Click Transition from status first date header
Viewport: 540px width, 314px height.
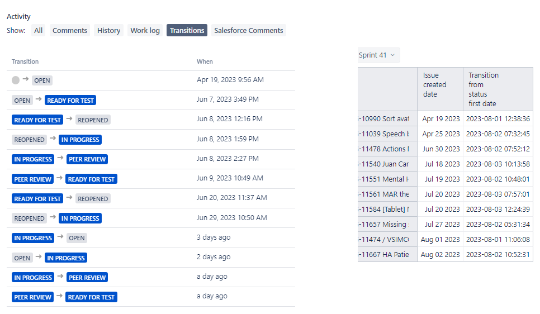(484, 89)
